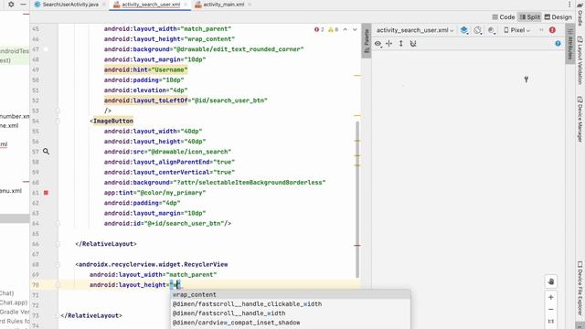The width and height of the screenshot is (585, 329).
Task: Zoom in with the plus button
Action: [x=551, y=297]
